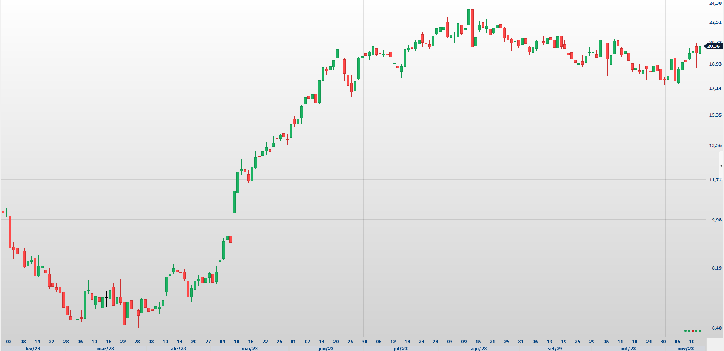This screenshot has height=351, width=724.
Task: Select the jun/23 month label
Action: pyautogui.click(x=326, y=348)
